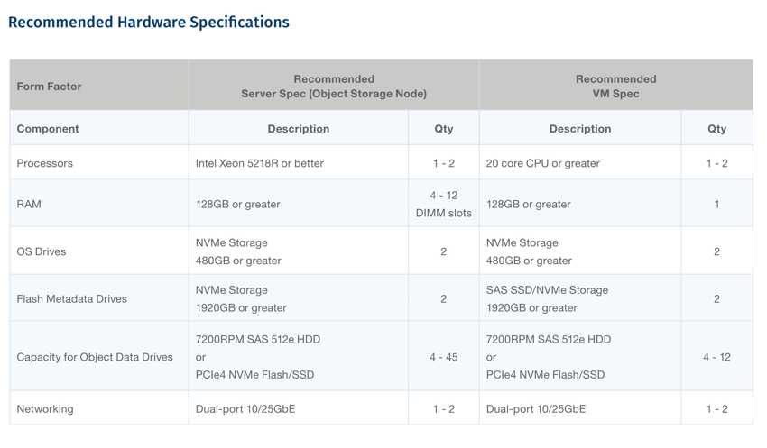Click the "Form Factor" header cell
The height and width of the screenshot is (448, 767).
coord(49,87)
